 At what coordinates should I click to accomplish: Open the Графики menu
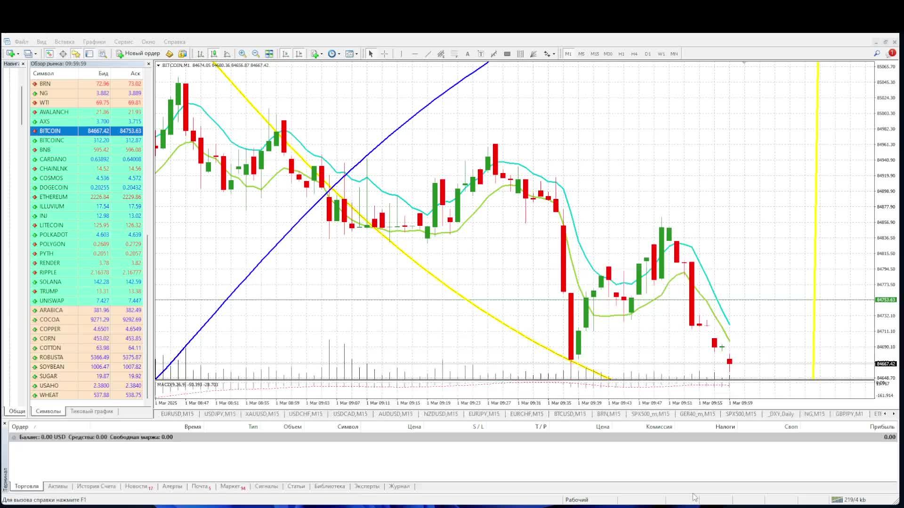(94, 42)
